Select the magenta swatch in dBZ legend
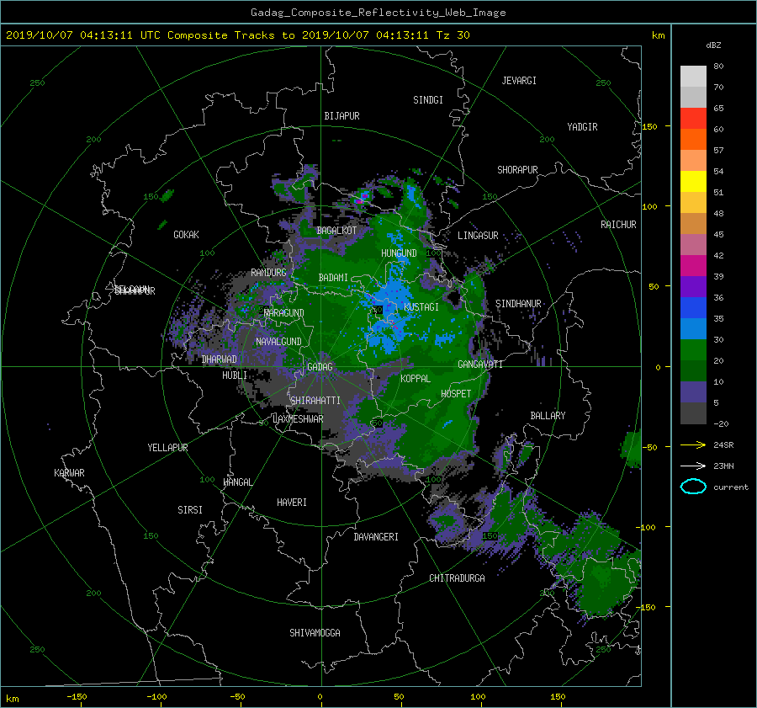Image resolution: width=757 pixels, height=708 pixels. click(693, 266)
